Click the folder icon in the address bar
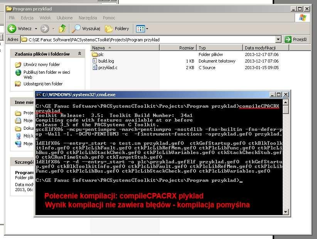The height and width of the screenshot is (239, 317). tap(24, 39)
